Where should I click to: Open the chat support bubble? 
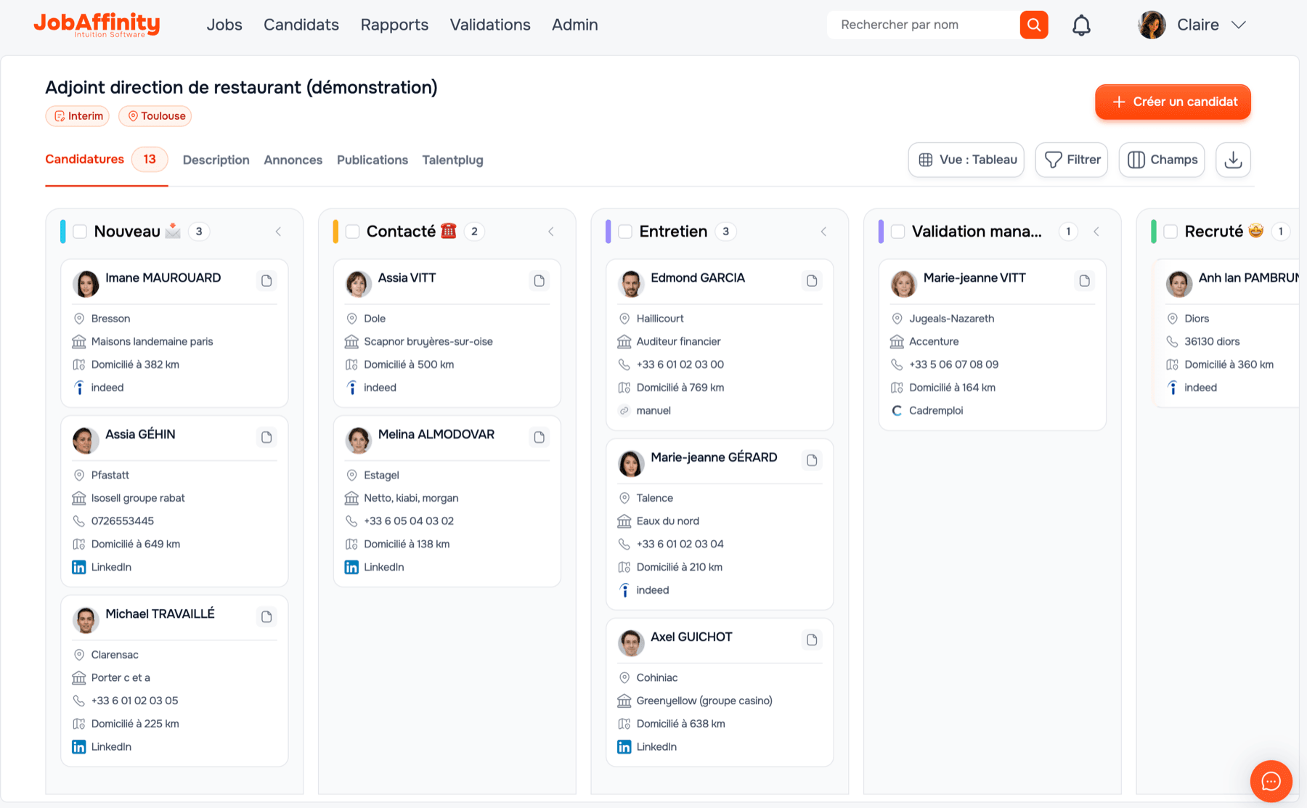coord(1271,781)
